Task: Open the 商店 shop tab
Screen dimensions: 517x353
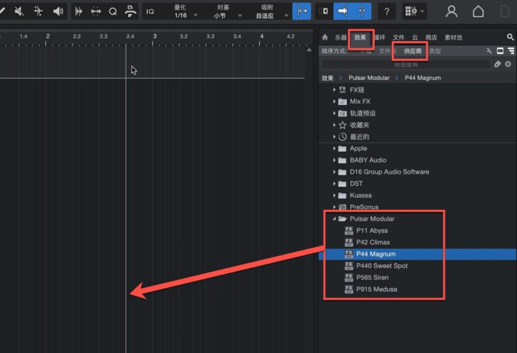Action: [431, 37]
